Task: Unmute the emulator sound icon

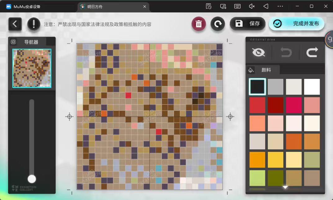Action: 252,7
